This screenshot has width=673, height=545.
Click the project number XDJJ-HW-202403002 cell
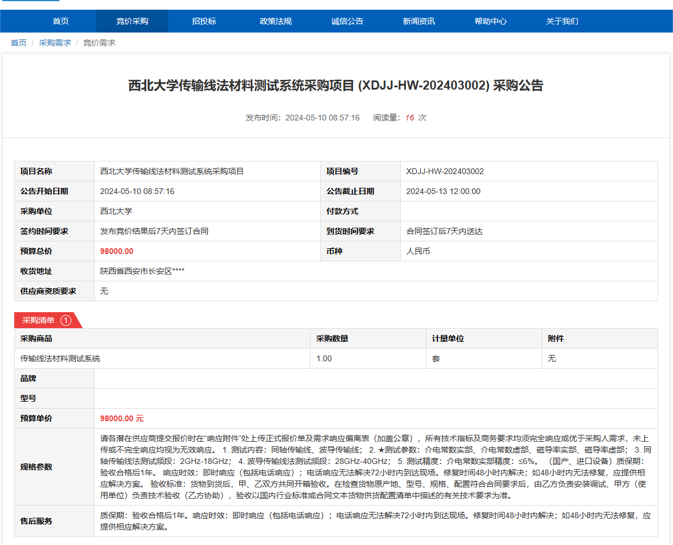point(445,171)
